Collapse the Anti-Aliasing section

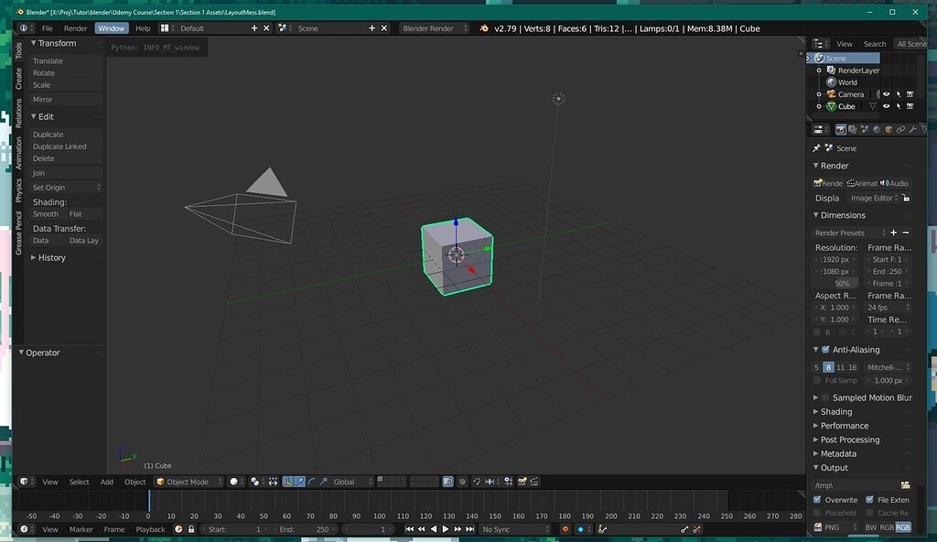[x=815, y=349]
